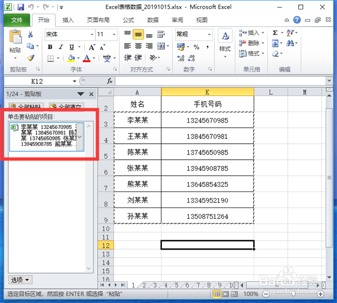Open the File tab

pos(17,20)
